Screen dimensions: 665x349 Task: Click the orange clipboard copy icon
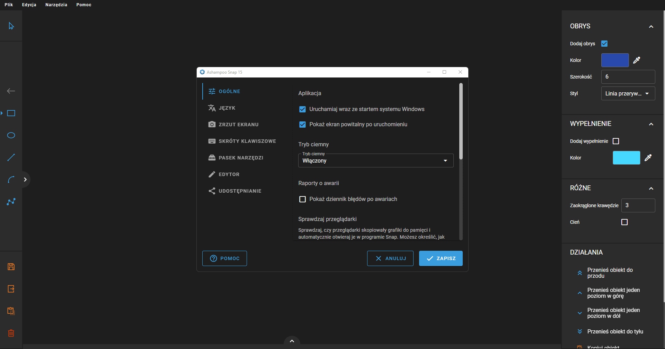(11, 311)
